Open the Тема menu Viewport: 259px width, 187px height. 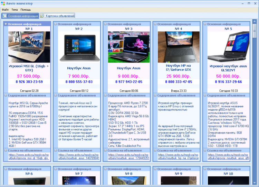[x=15, y=10]
